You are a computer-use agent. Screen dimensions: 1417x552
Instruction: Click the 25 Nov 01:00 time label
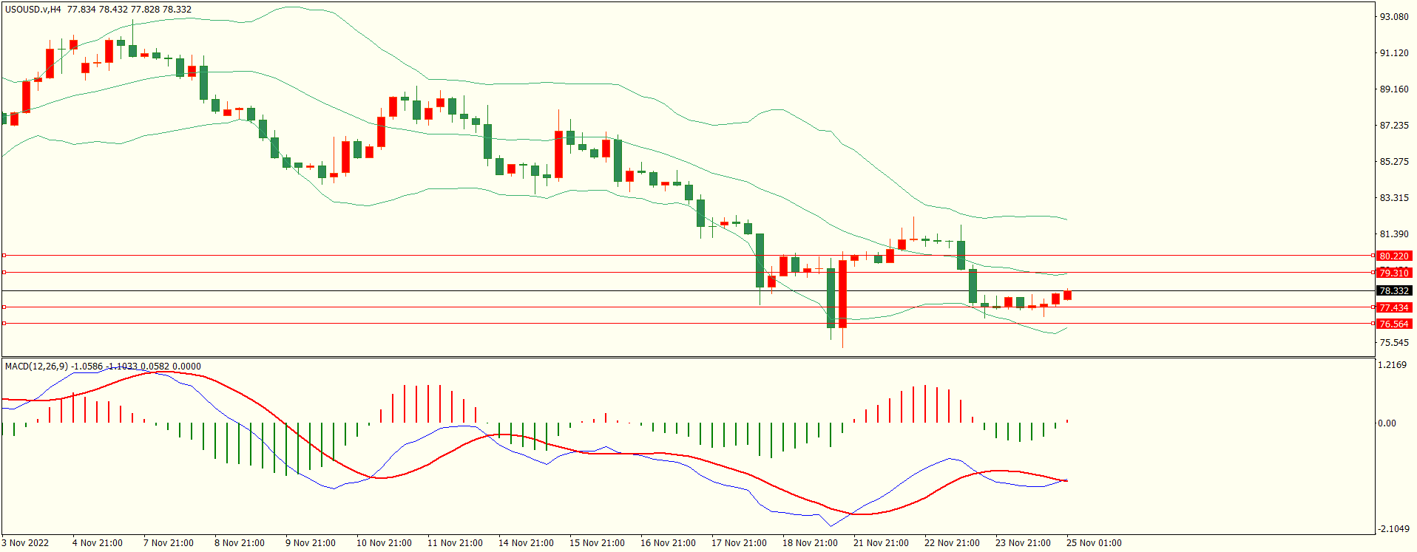[x=1093, y=543]
